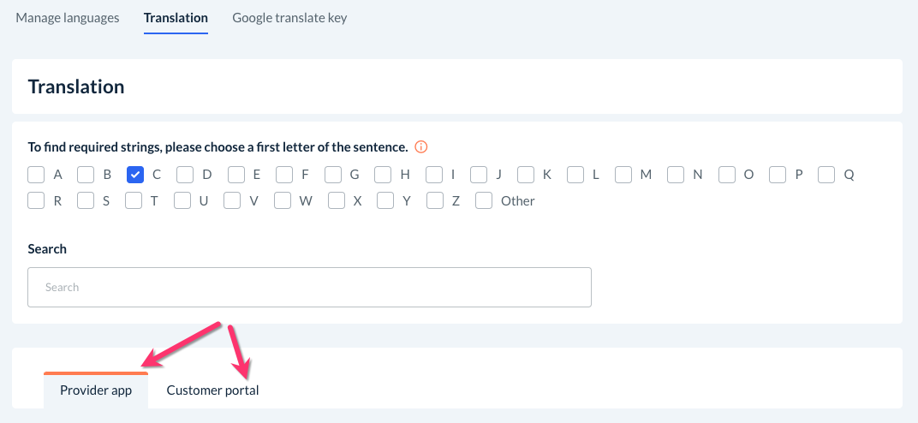Select the letter M checkbox
Viewport: 918px width, 423px height.
coord(623,175)
